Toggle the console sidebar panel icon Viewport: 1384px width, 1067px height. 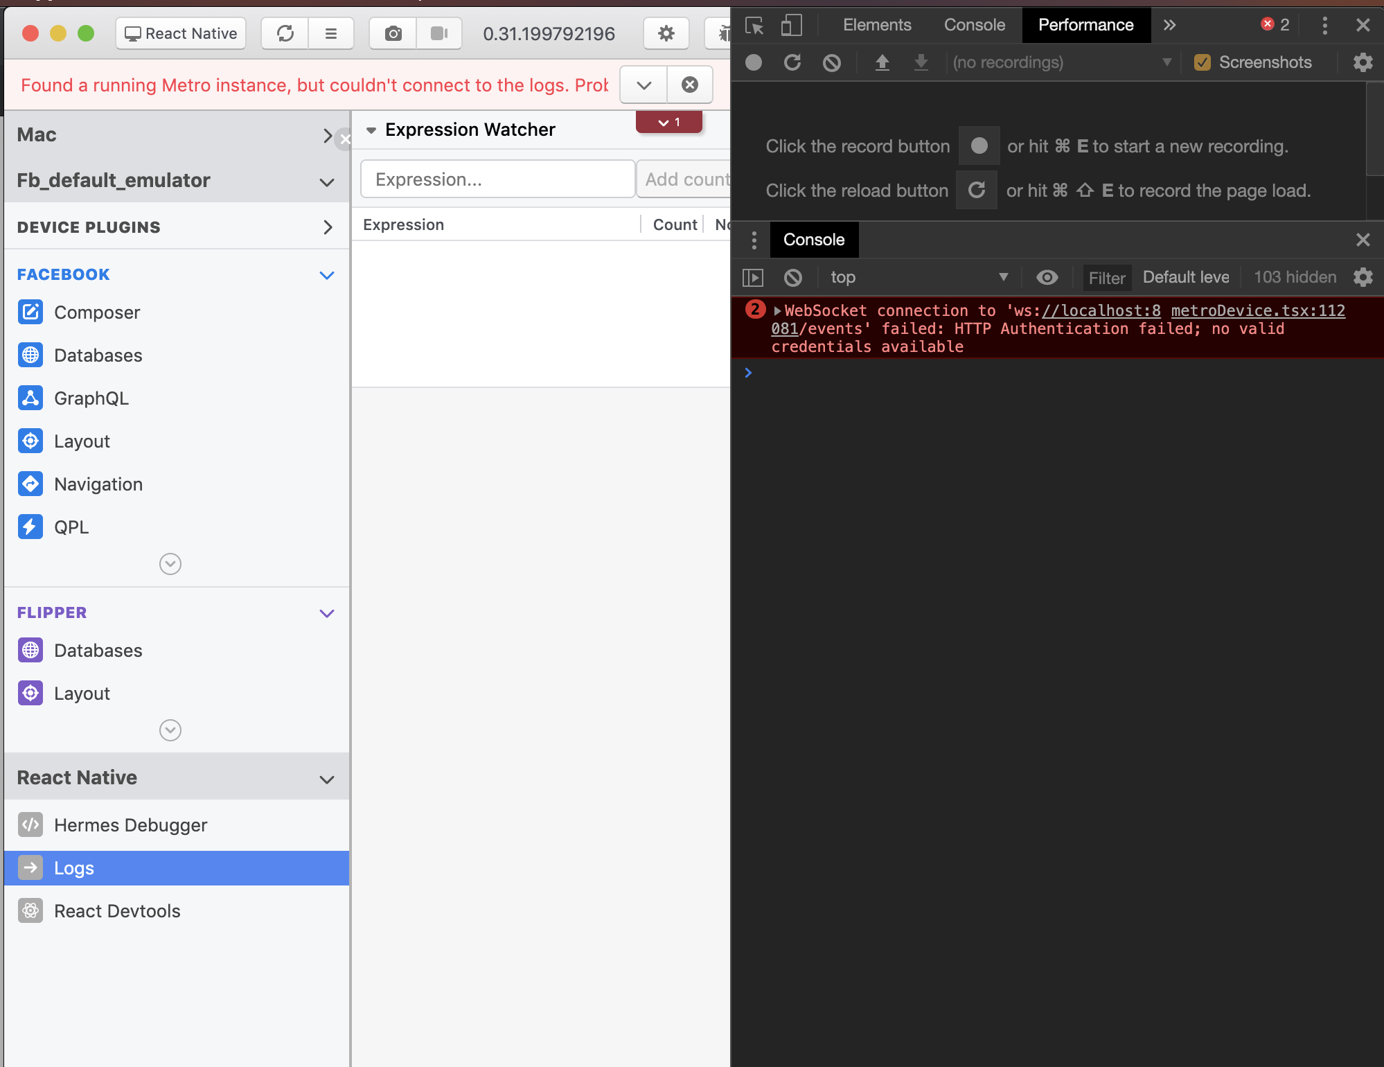(x=753, y=277)
